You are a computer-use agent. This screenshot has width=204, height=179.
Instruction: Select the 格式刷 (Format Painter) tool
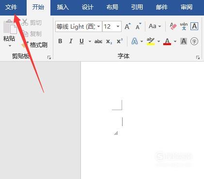[x=34, y=45]
